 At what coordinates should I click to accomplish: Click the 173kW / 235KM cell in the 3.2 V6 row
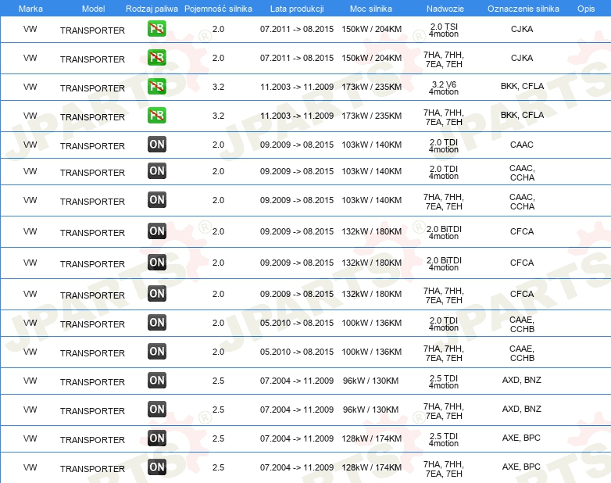[371, 87]
